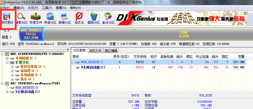Click the 卷标 USB_DISK value in details
This screenshot has width=253, height=109.
pos(206,96)
